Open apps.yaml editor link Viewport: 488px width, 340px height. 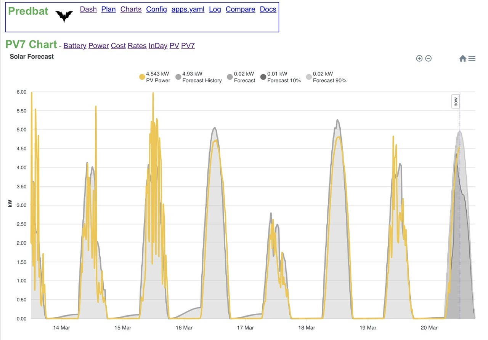(x=188, y=9)
